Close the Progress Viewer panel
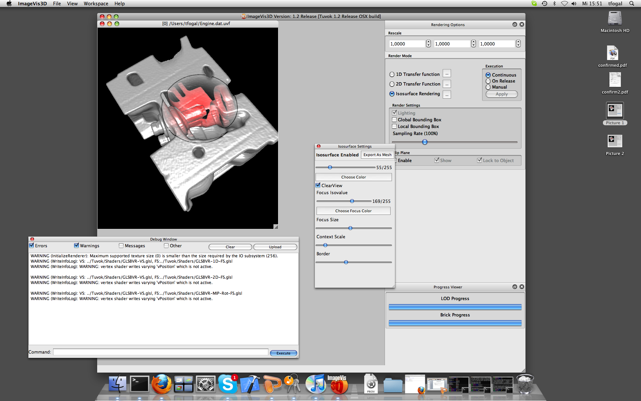Image resolution: width=641 pixels, height=401 pixels. pyautogui.click(x=522, y=287)
